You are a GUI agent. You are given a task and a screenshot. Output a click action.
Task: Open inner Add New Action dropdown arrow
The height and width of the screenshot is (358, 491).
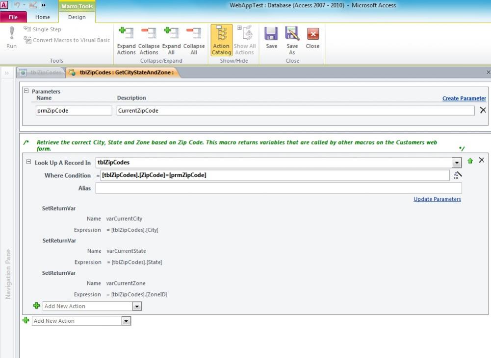point(137,307)
